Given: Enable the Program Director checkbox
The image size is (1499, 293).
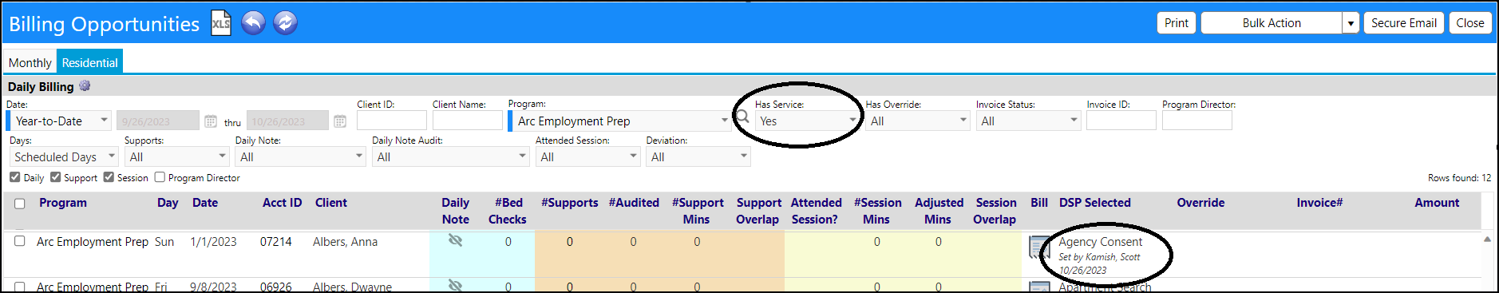Looking at the screenshot, I should 160,177.
